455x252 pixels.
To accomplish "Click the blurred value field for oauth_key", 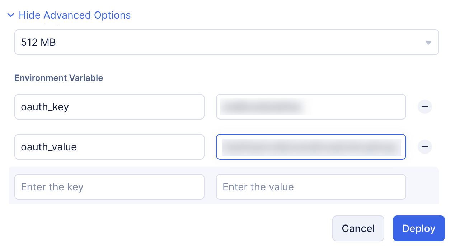I will (311, 107).
